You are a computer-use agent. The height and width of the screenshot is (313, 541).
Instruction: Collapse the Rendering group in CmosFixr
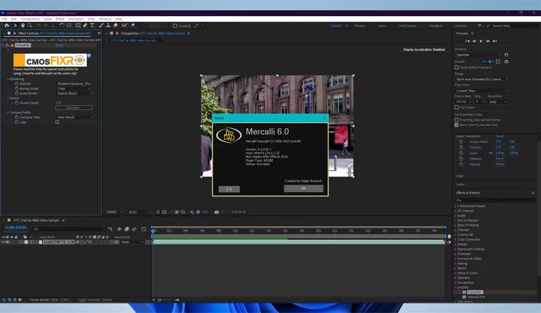pos(8,79)
